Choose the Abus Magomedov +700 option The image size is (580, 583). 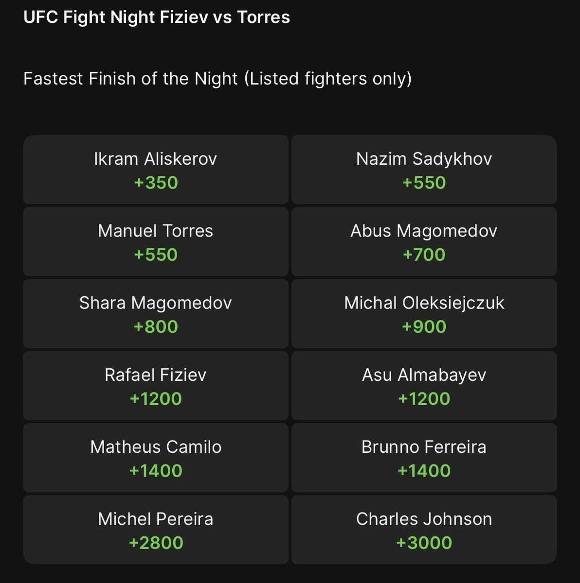[x=424, y=241]
